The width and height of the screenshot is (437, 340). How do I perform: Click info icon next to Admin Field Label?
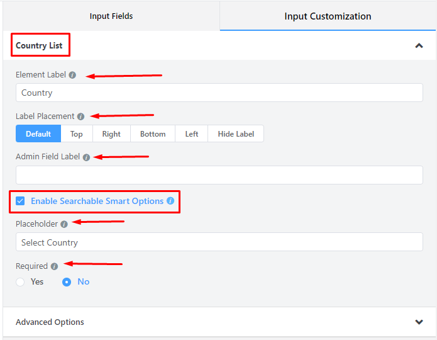(86, 157)
